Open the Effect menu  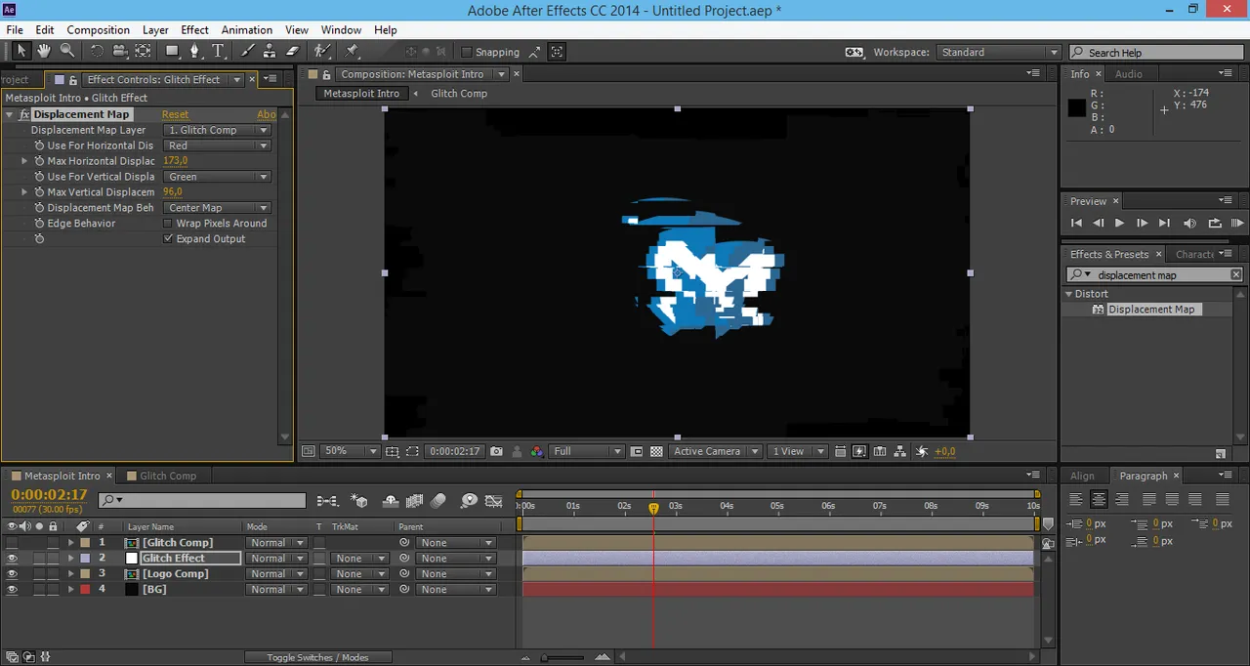(x=195, y=30)
